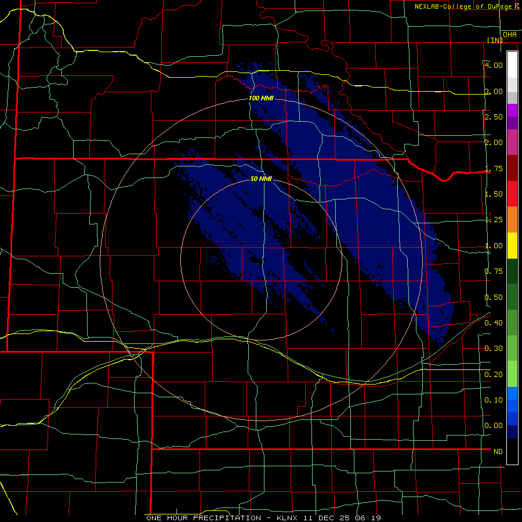Click the [IN] units label
This screenshot has width=522, height=522.
(495, 40)
